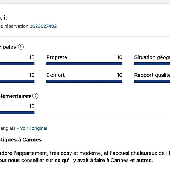Click the Rapport qualité label
Screen dimensions: 170x170
pyautogui.click(x=152, y=75)
